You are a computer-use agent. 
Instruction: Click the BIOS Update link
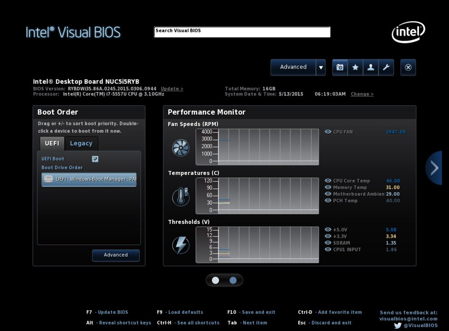pos(172,89)
